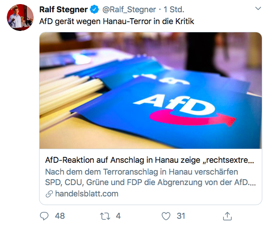Screen dimensions: 270x226
Task: Open the AfD flags preview image
Action: 150,90
